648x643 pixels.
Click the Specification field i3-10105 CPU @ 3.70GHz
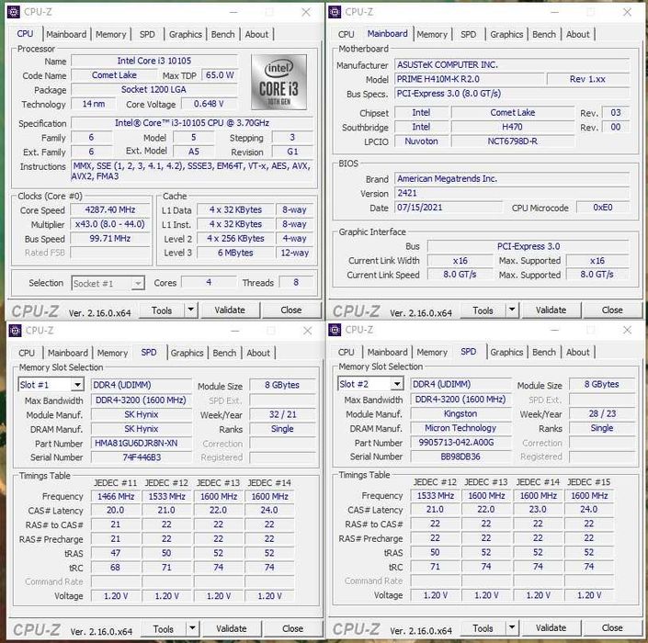coord(192,123)
